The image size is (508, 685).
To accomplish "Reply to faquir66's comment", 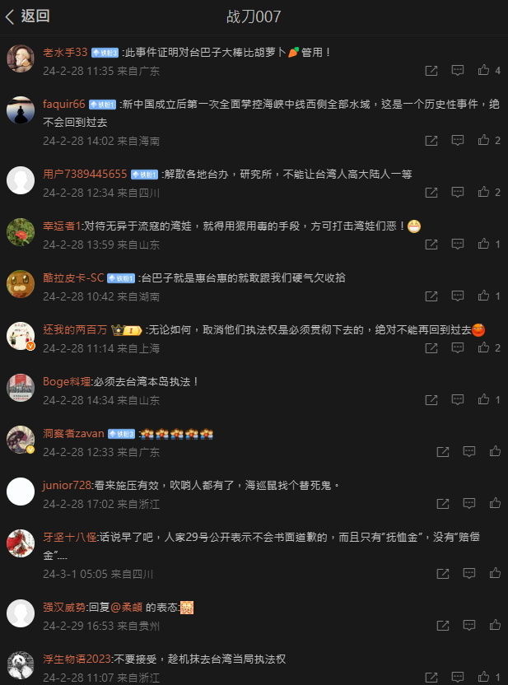I will click(457, 140).
